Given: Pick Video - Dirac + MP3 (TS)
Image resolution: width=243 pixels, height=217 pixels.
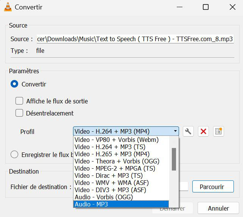Looking at the screenshot, I should point(121,175).
